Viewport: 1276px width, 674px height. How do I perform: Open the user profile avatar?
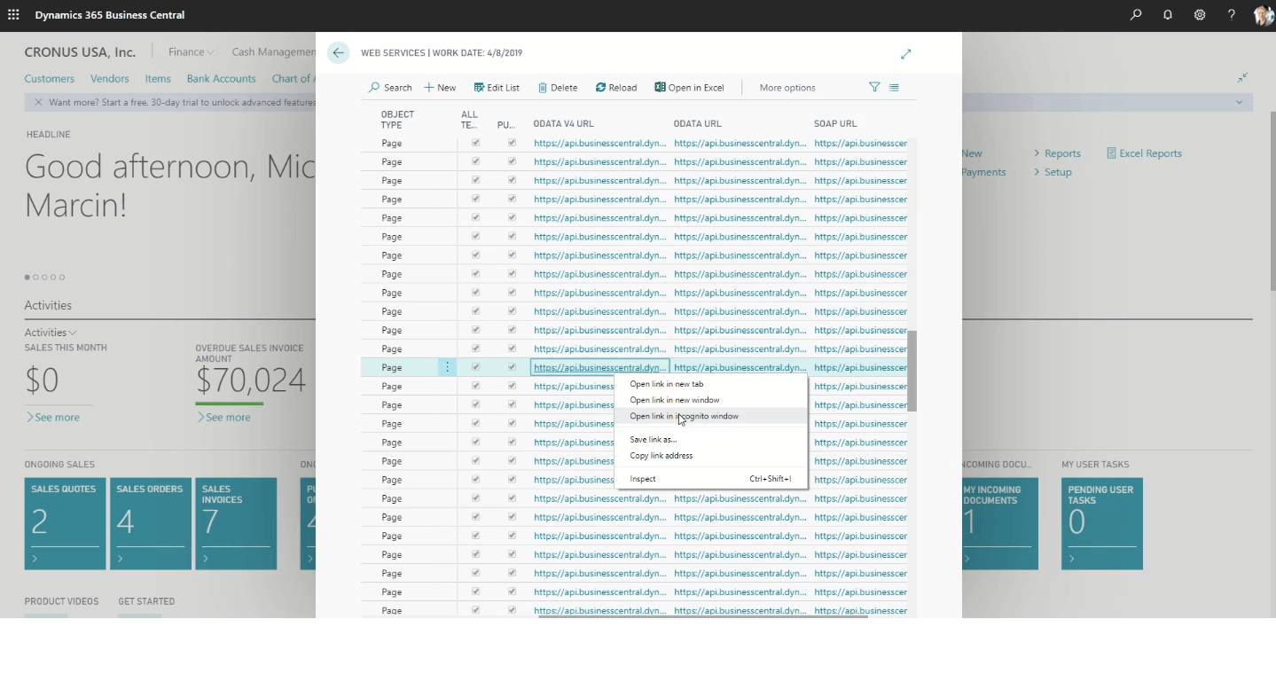(1264, 15)
